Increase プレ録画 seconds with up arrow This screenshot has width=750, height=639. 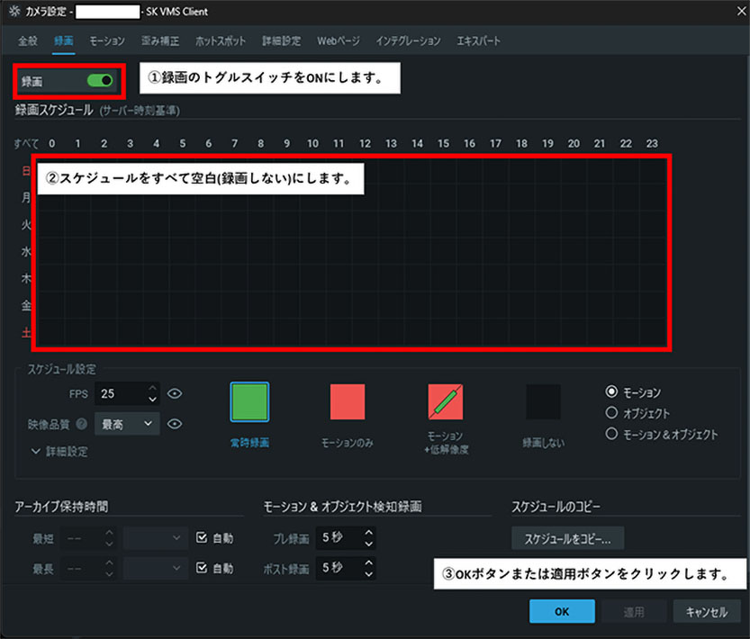coord(368,532)
